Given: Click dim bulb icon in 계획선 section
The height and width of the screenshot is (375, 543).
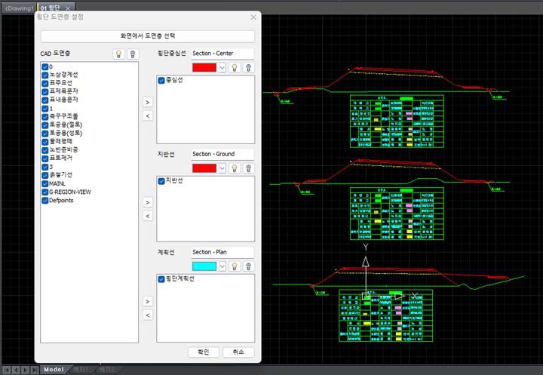Looking at the screenshot, I should 248,266.
